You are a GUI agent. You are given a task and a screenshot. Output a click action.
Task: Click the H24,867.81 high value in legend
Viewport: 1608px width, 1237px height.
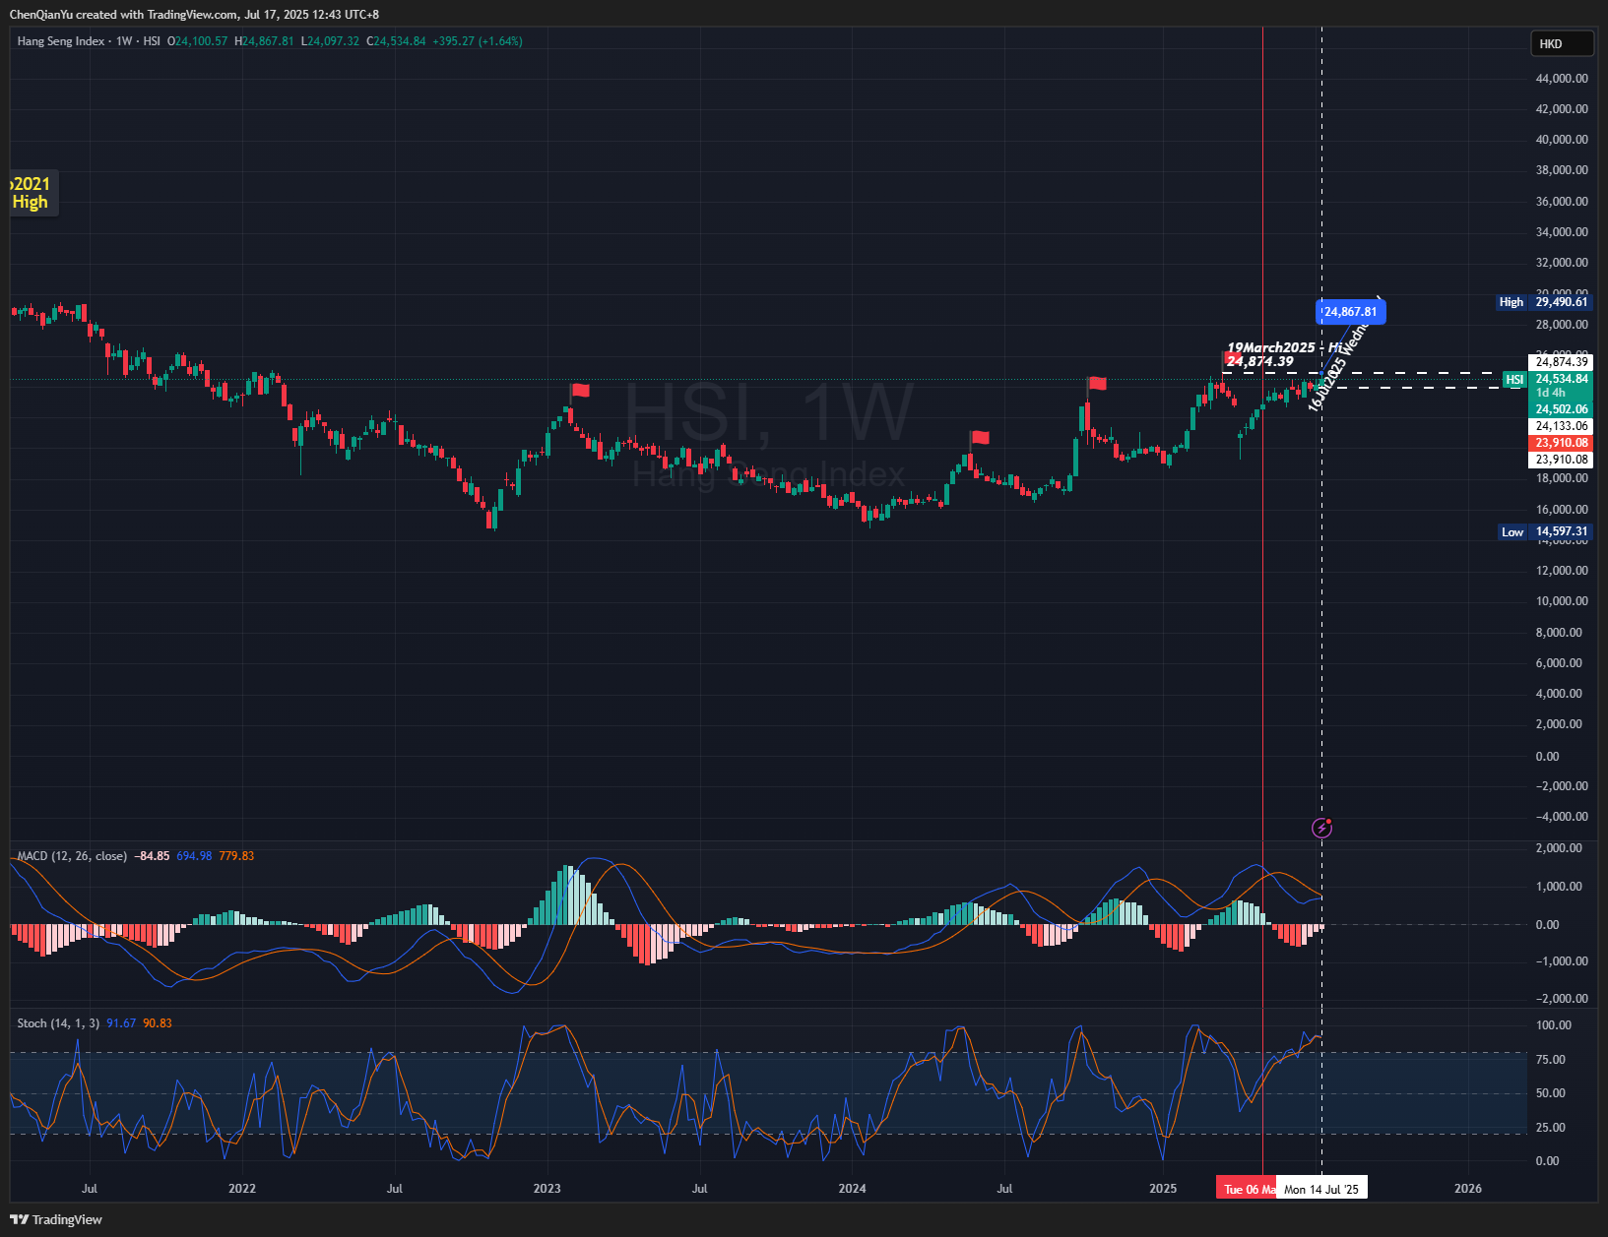264,41
